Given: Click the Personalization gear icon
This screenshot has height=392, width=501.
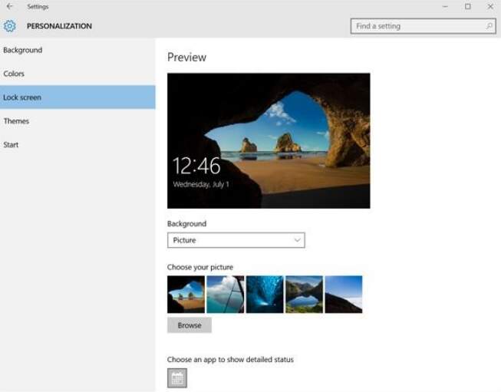Looking at the screenshot, I should coord(9,26).
